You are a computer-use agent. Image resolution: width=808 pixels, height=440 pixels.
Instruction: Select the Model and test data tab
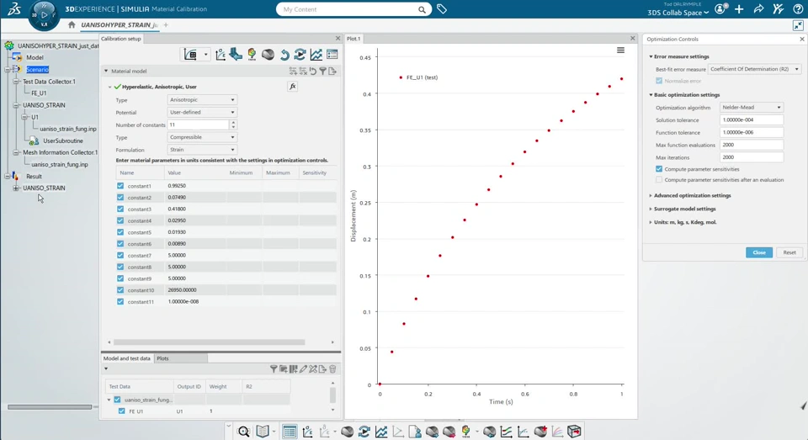coord(127,358)
